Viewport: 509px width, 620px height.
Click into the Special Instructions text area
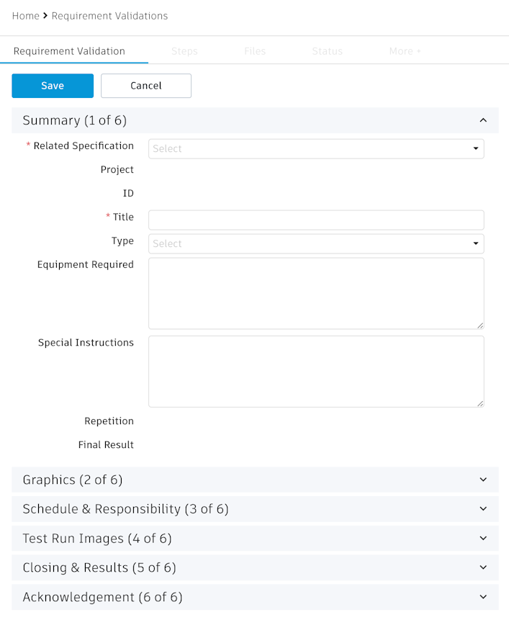tap(316, 371)
